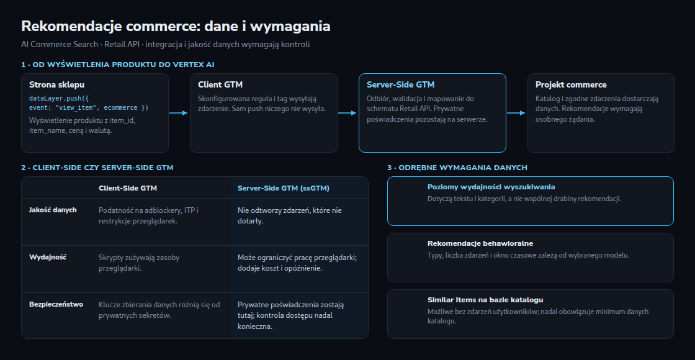
Task: Select the "Jakość danych" row label
Action: click(53, 210)
